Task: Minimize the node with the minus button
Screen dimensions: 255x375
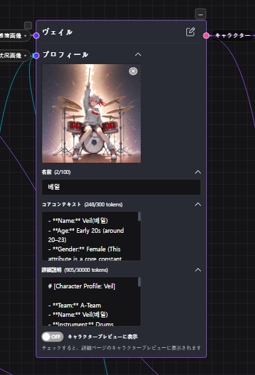Action: coord(201,14)
